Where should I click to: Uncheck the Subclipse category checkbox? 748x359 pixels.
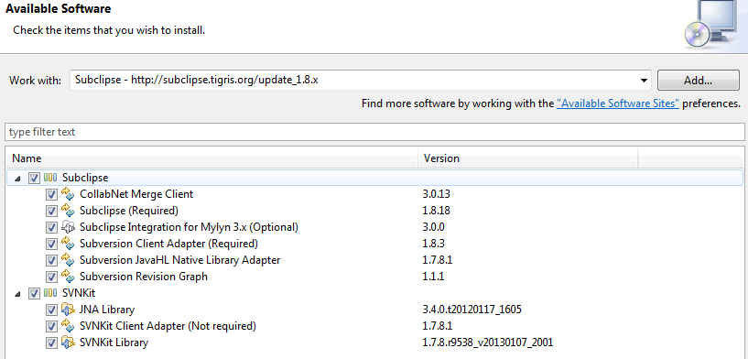coord(34,178)
